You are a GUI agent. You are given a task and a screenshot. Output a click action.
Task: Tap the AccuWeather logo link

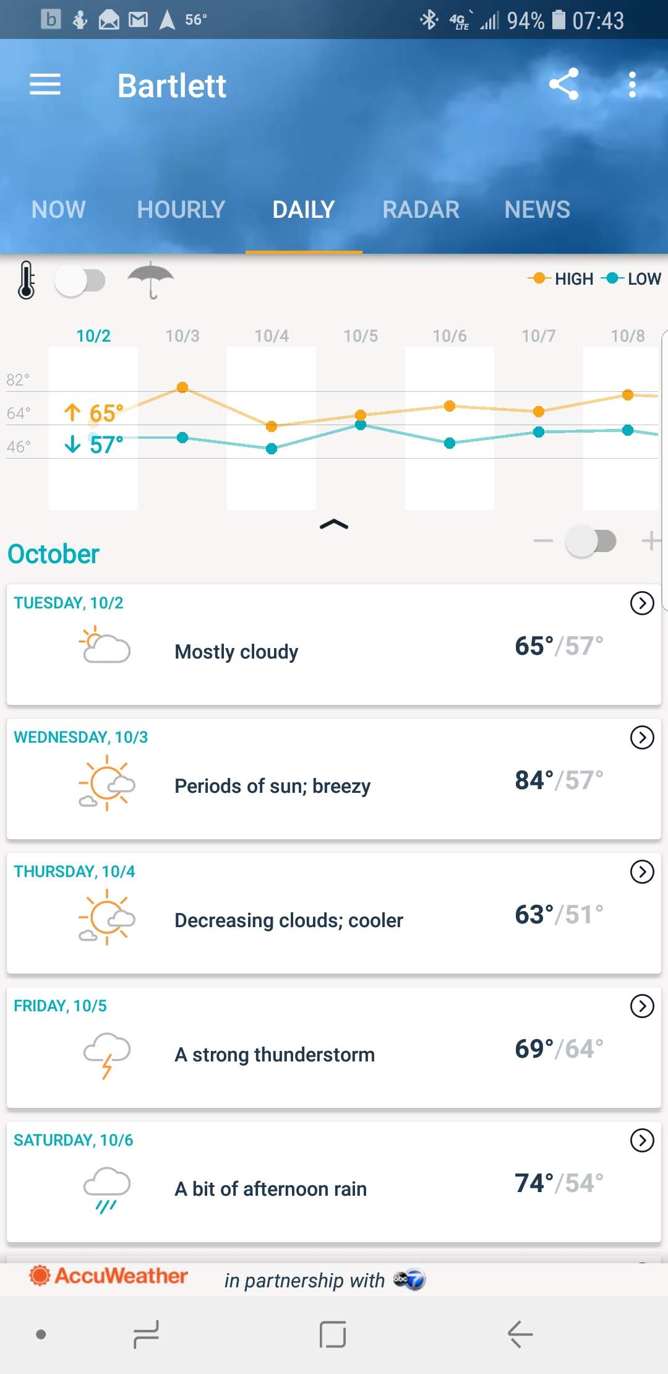click(109, 1276)
